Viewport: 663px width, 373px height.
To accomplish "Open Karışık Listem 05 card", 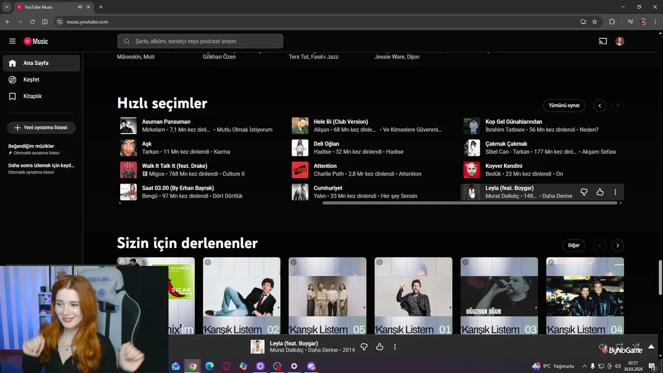I will click(x=327, y=296).
